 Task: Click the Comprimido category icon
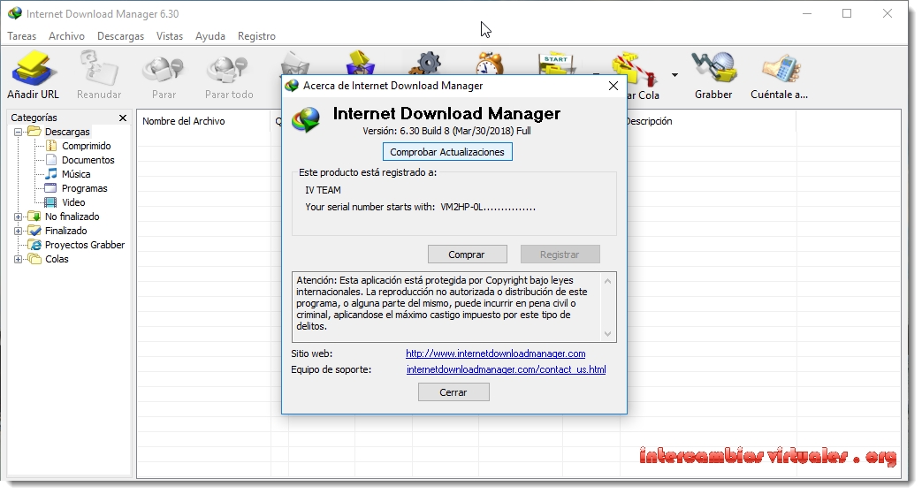tap(51, 146)
